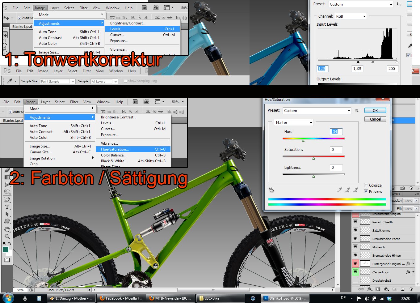This screenshot has width=420, height=303.
Task: Open the Levels Channel RGB dropdown
Action: coord(350,16)
